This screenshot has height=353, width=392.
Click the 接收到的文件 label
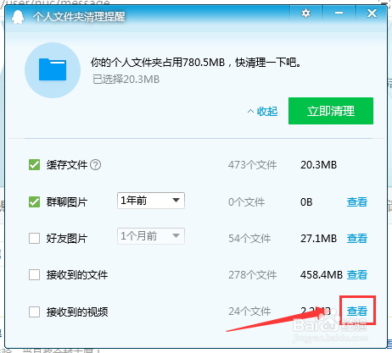(77, 275)
